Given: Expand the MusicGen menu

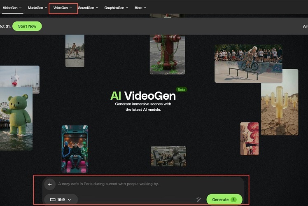Looking at the screenshot, I should point(37,8).
